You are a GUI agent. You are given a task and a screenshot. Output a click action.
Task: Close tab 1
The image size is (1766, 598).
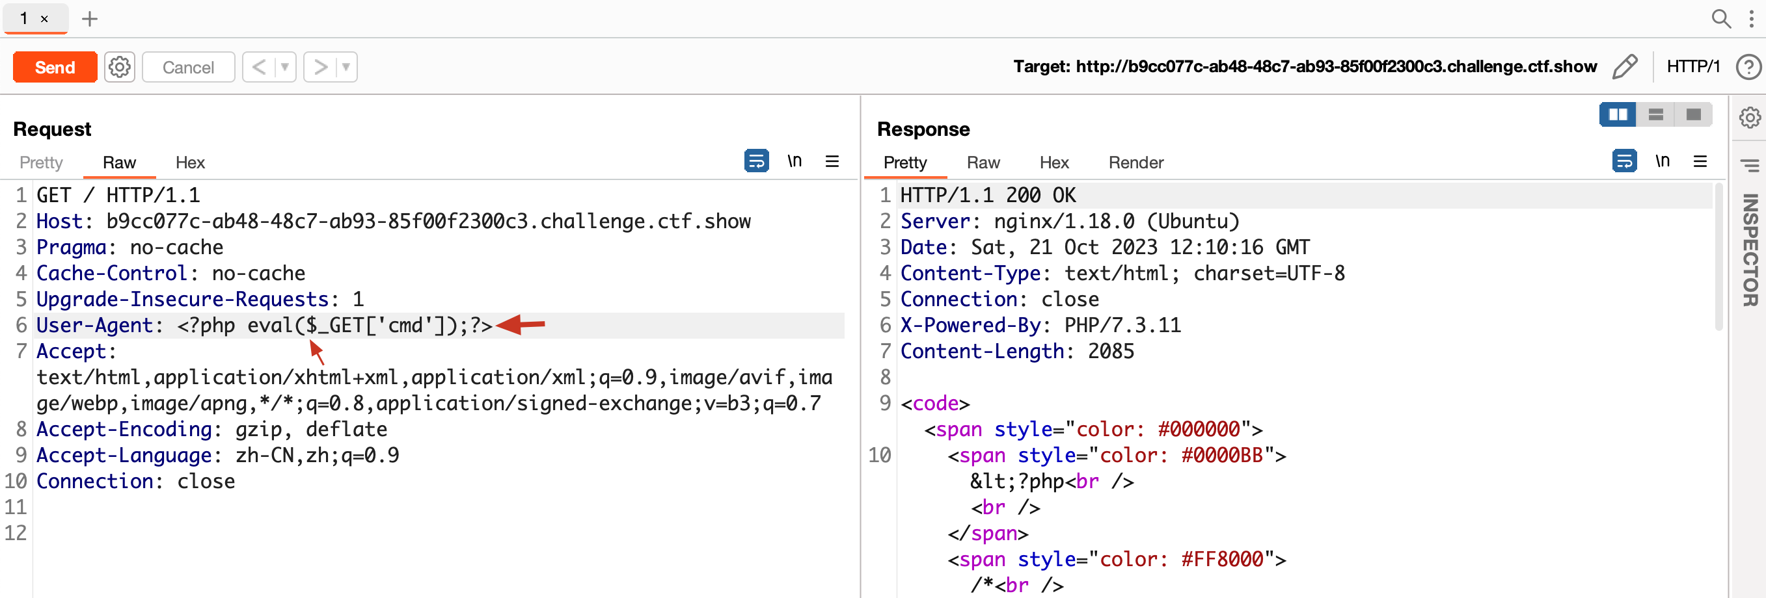[44, 19]
